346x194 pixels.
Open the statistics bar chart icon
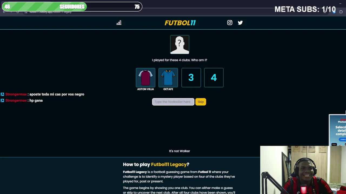pos(119,23)
